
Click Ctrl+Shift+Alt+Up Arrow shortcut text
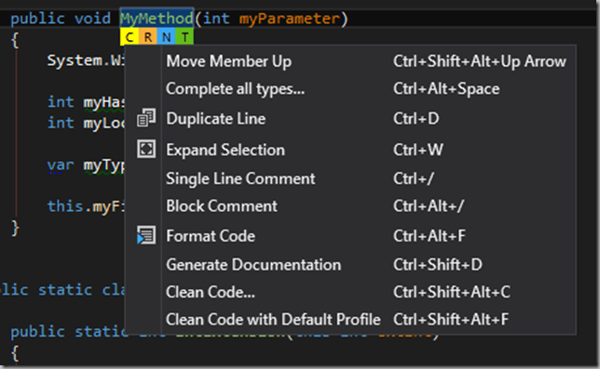point(480,61)
